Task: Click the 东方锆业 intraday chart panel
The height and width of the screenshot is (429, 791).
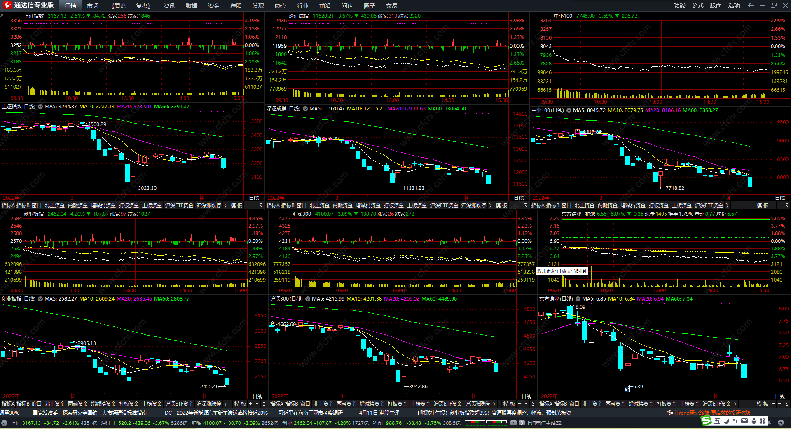Action: click(665, 253)
